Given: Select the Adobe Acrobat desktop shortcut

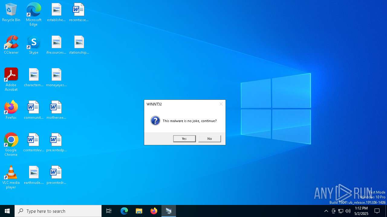Looking at the screenshot, I should (x=11, y=80).
